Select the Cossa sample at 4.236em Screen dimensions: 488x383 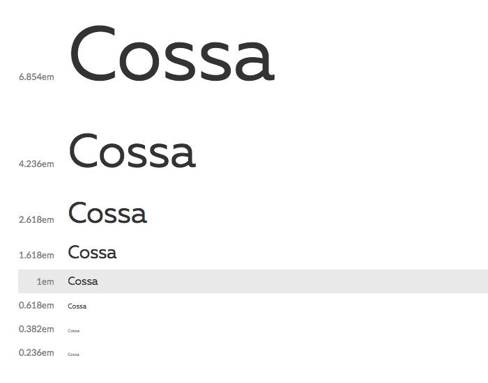click(132, 151)
